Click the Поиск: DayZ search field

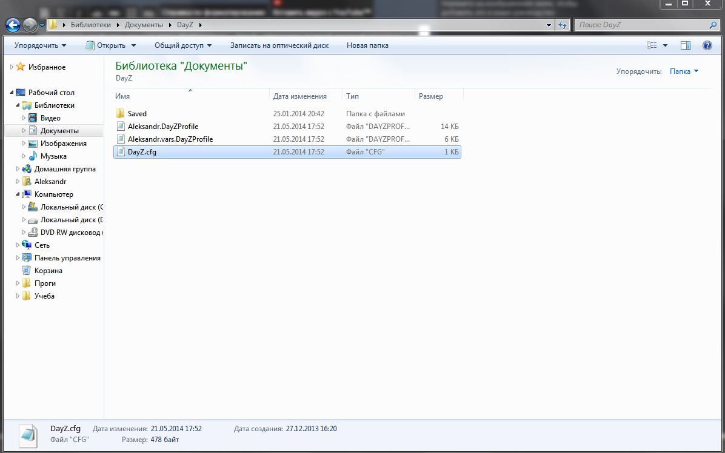[643, 25]
